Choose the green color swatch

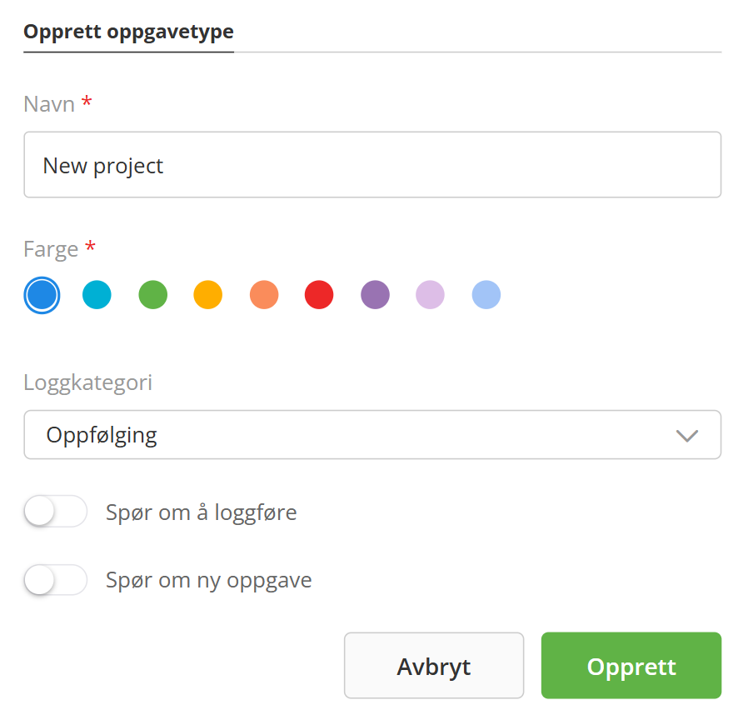click(152, 295)
